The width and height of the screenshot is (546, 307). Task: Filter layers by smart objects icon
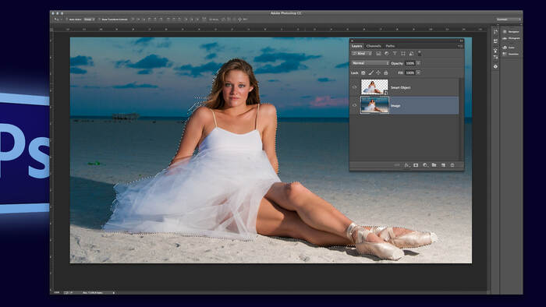tap(411, 54)
